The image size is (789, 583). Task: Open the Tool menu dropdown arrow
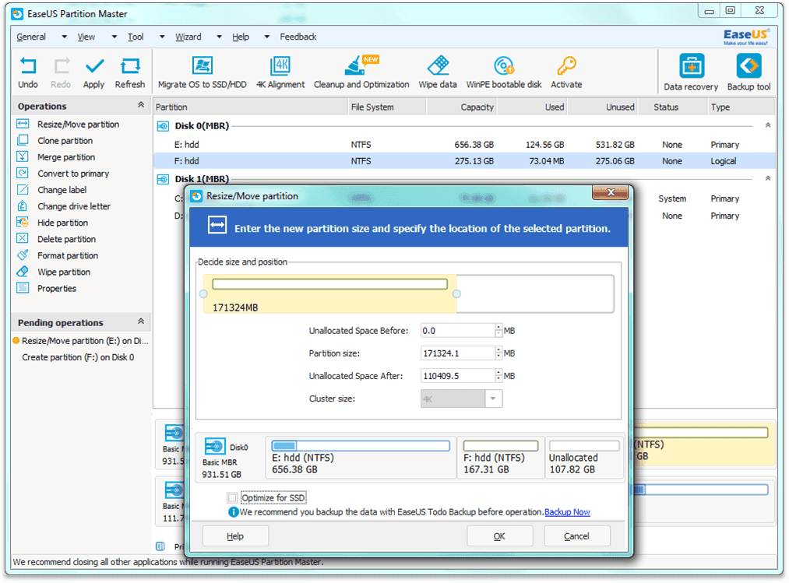coord(162,37)
